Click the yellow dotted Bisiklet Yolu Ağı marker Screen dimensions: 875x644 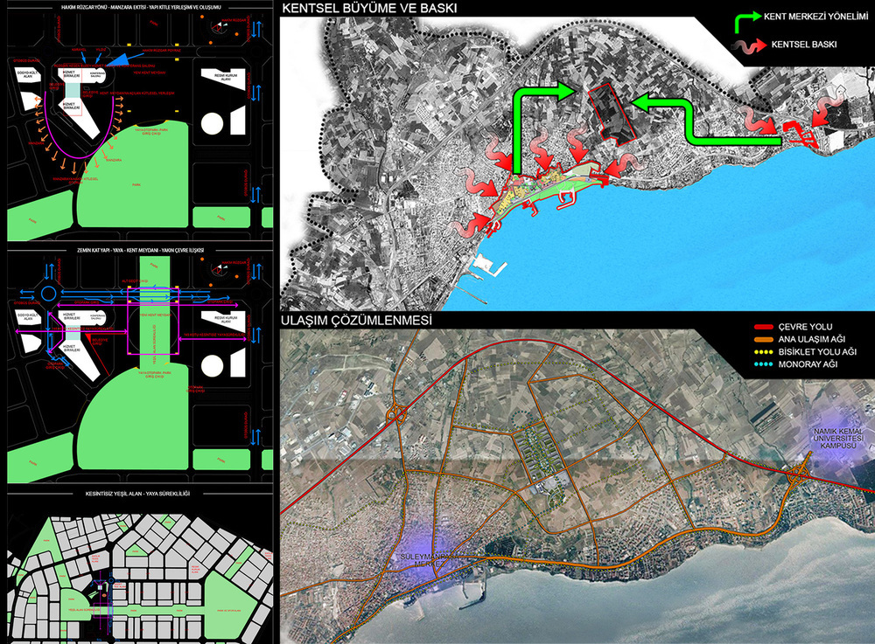coord(763,352)
